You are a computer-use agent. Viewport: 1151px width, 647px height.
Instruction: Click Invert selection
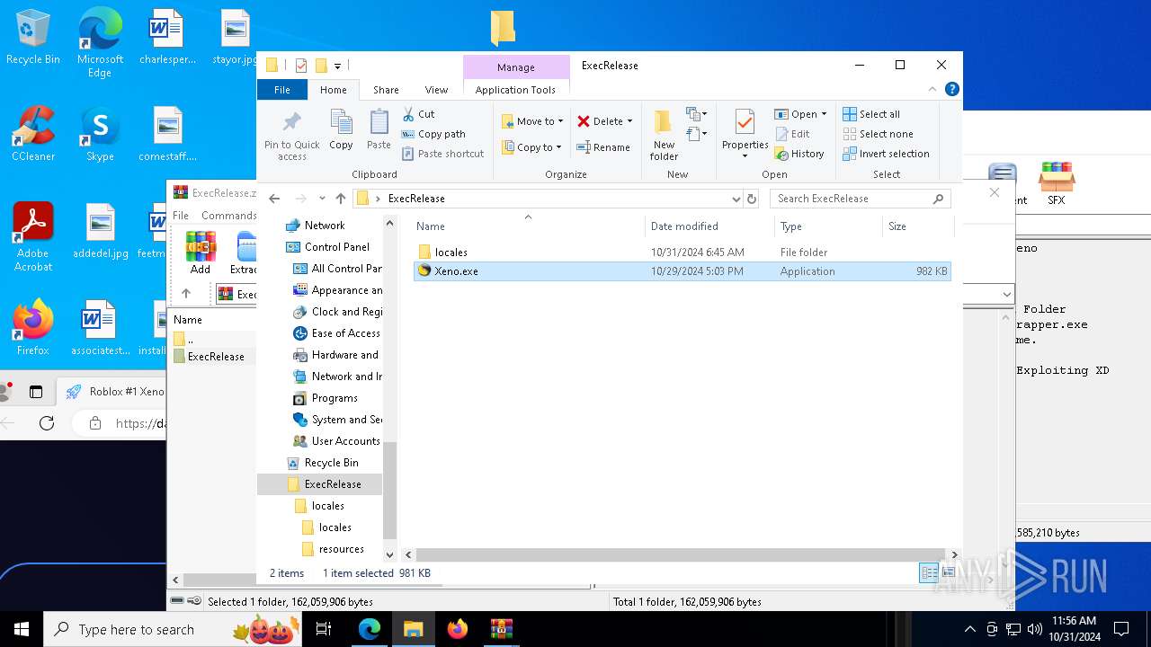click(x=886, y=154)
